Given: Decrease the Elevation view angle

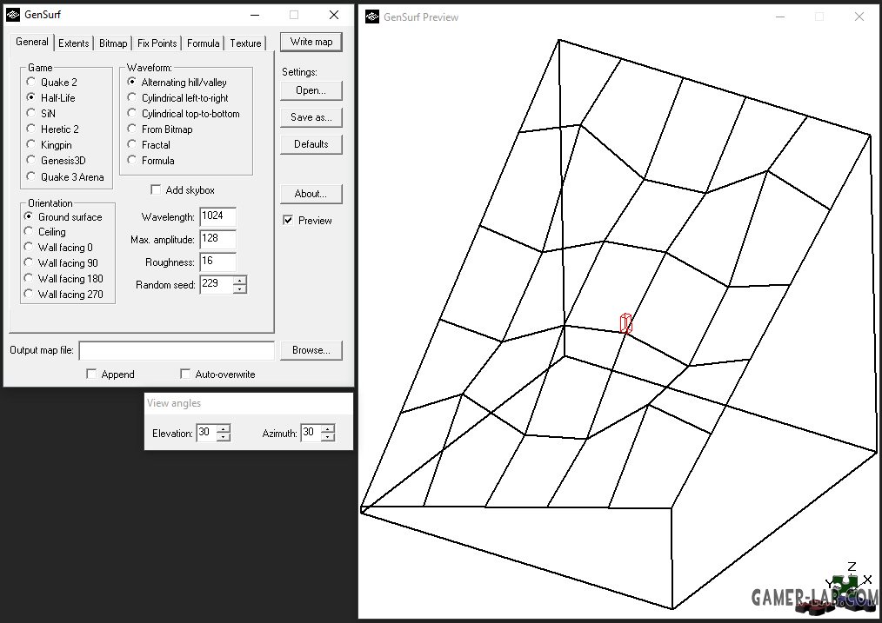Looking at the screenshot, I should [224, 438].
